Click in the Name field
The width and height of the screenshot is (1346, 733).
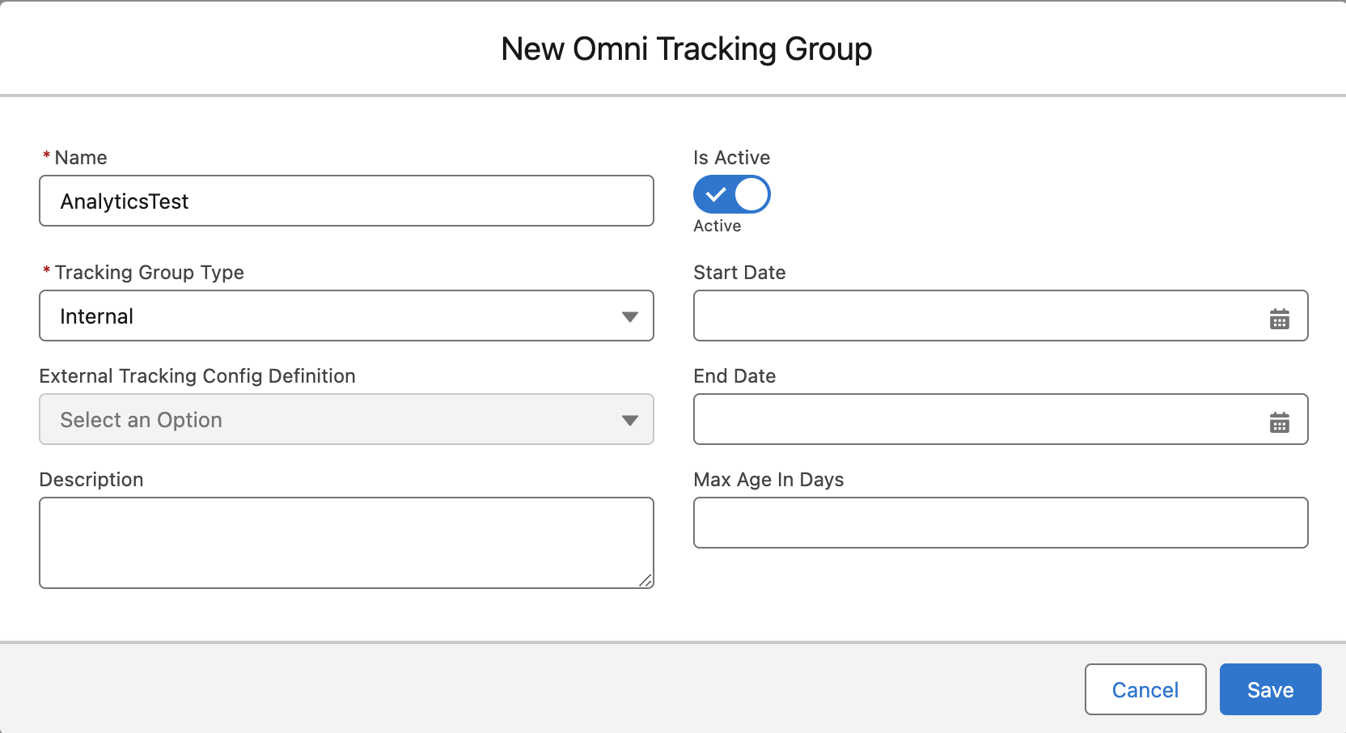[346, 201]
